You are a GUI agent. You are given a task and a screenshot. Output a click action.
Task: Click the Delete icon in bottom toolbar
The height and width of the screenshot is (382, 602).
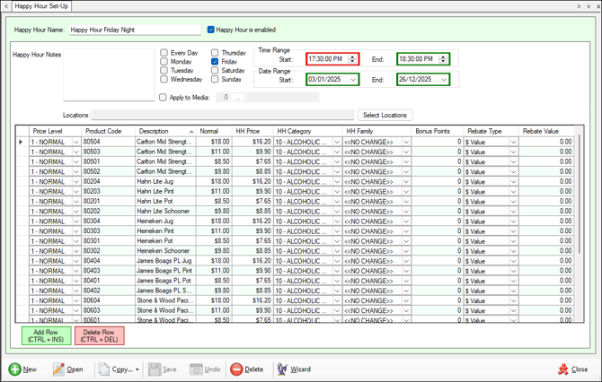coord(237,369)
